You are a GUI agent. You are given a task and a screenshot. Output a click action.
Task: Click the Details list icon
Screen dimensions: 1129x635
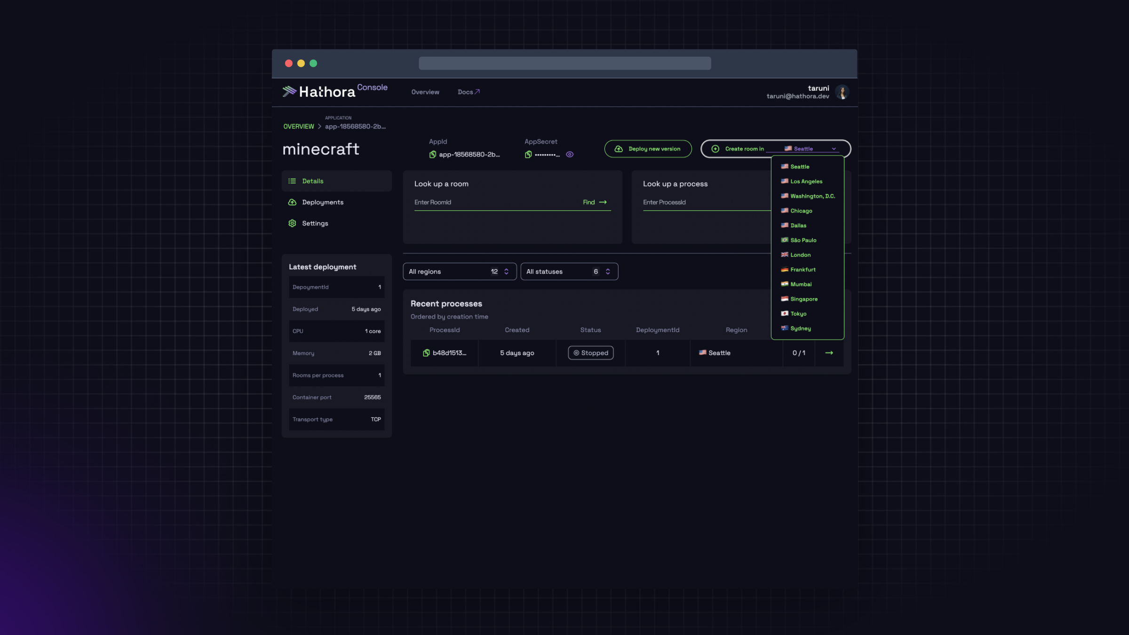(x=292, y=181)
